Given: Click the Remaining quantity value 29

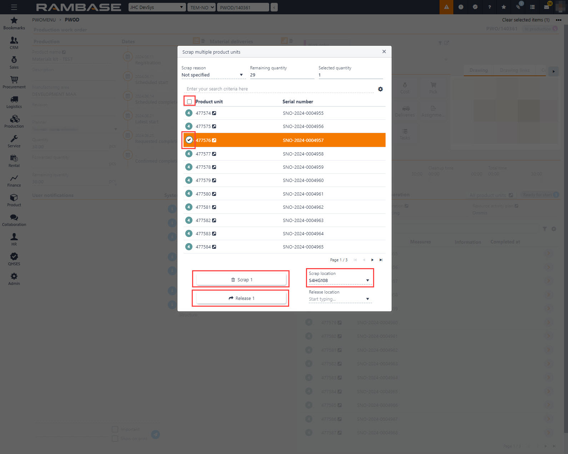Looking at the screenshot, I should (x=253, y=75).
